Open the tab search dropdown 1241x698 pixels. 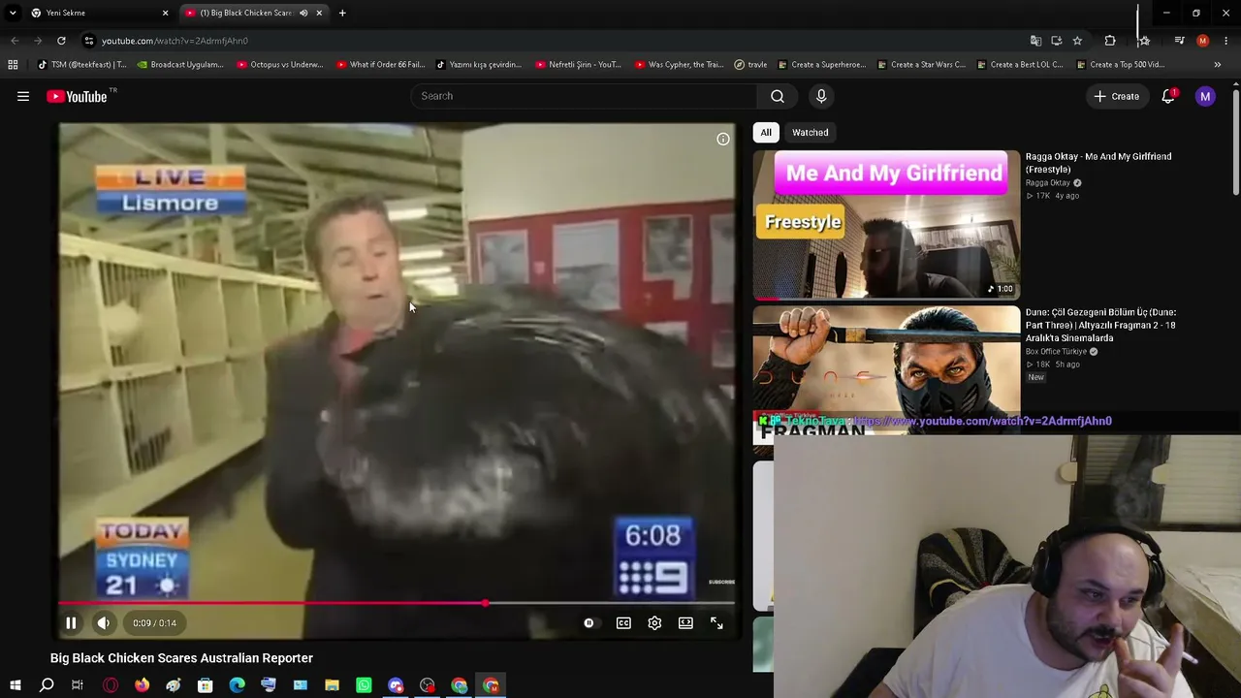pos(13,13)
